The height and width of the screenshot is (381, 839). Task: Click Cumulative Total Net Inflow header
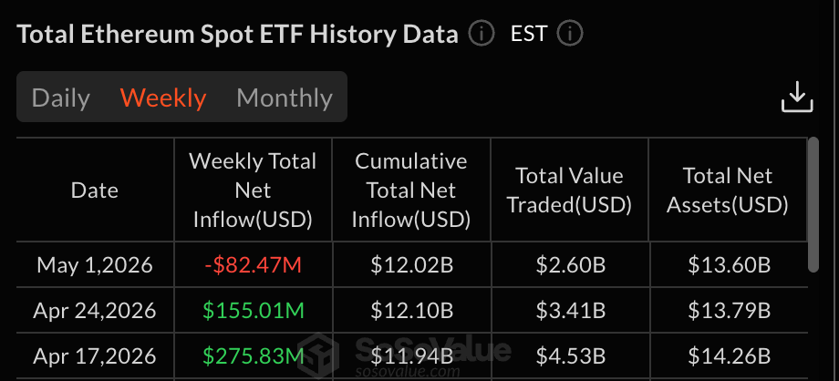pyautogui.click(x=411, y=190)
